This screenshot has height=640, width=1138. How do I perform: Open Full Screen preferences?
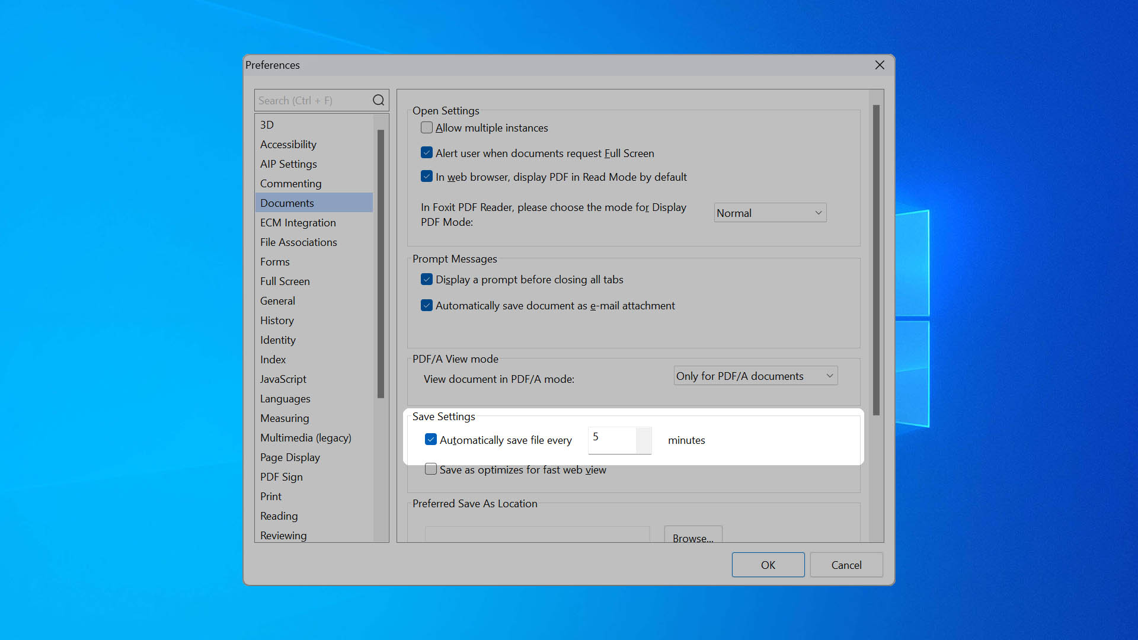[314, 281]
